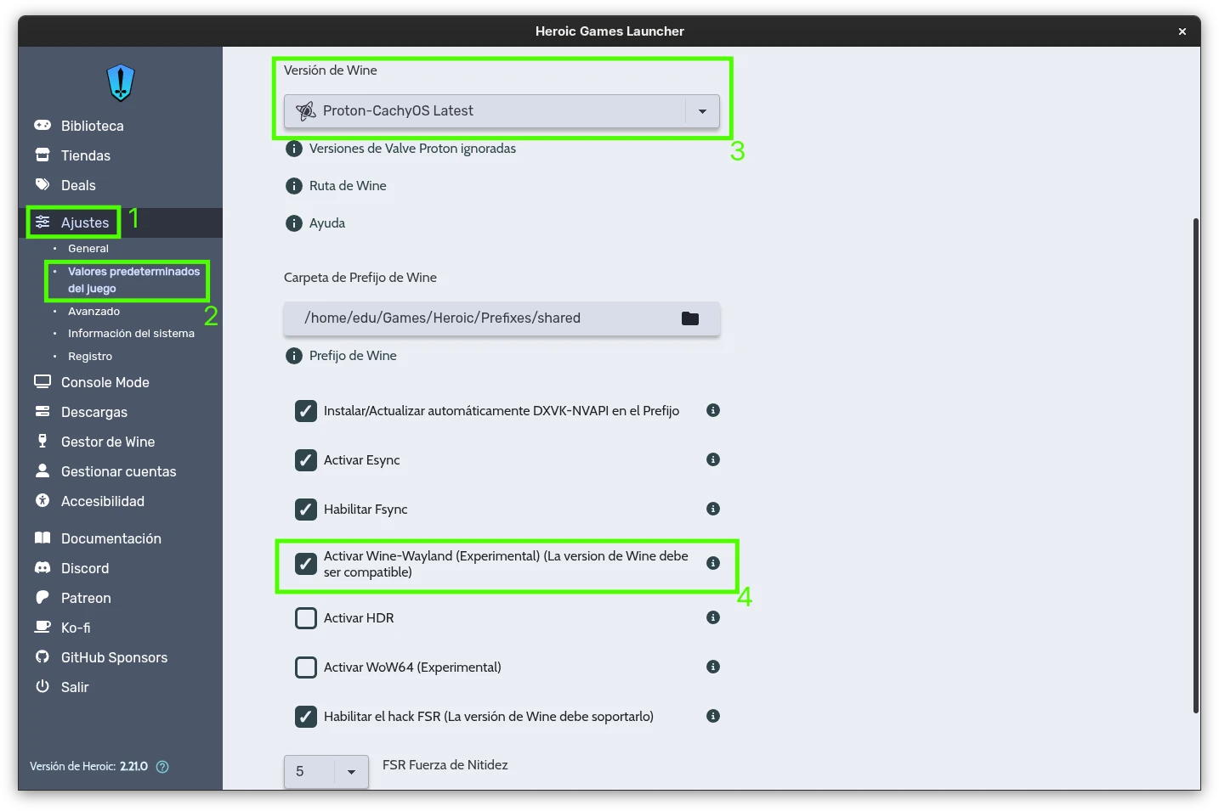Click the Deals tag icon
Screen dimensions: 1219x811
[43, 184]
